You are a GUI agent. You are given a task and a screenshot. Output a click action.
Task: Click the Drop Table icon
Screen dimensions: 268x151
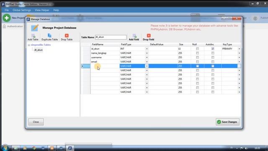pos(67,36)
